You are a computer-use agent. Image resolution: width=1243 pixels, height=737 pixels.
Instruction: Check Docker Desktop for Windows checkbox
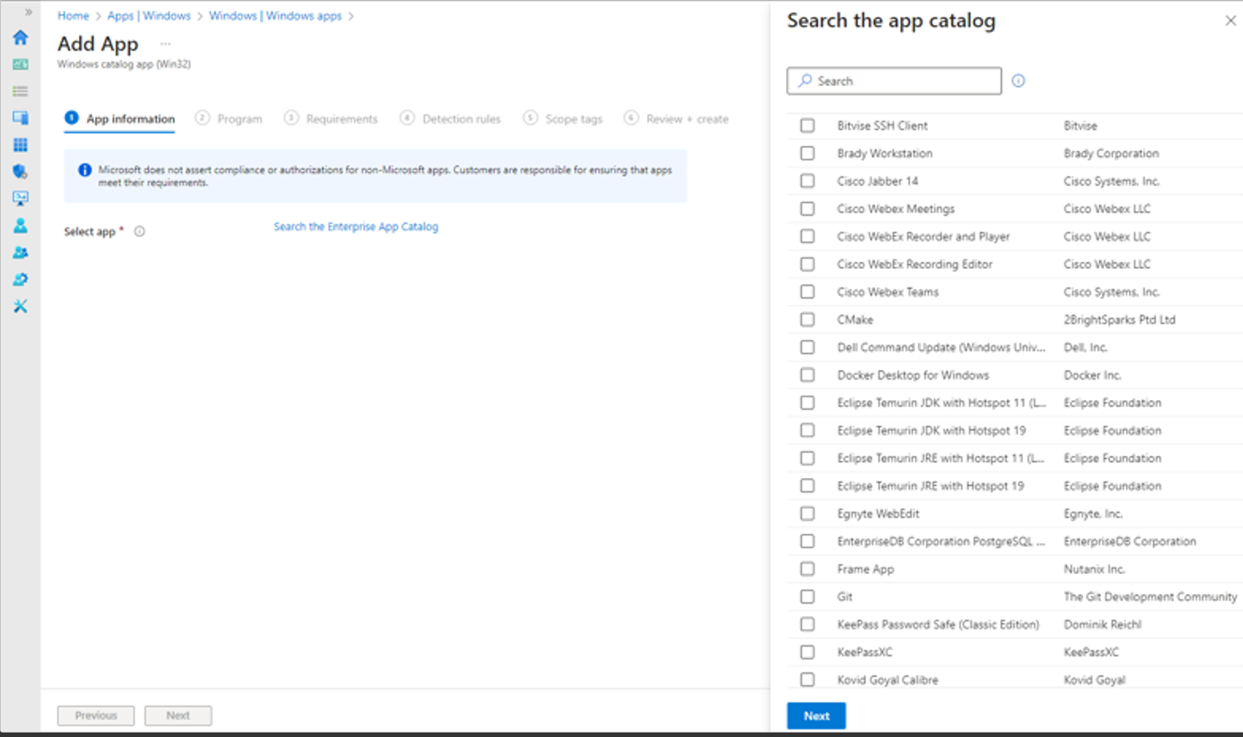coord(807,375)
